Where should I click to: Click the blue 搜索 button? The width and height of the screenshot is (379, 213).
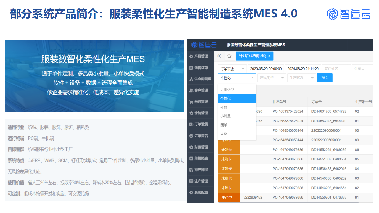coord(325,78)
